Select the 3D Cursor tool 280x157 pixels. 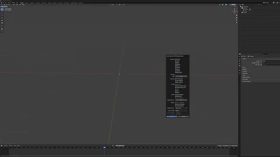click(x=2, y=12)
